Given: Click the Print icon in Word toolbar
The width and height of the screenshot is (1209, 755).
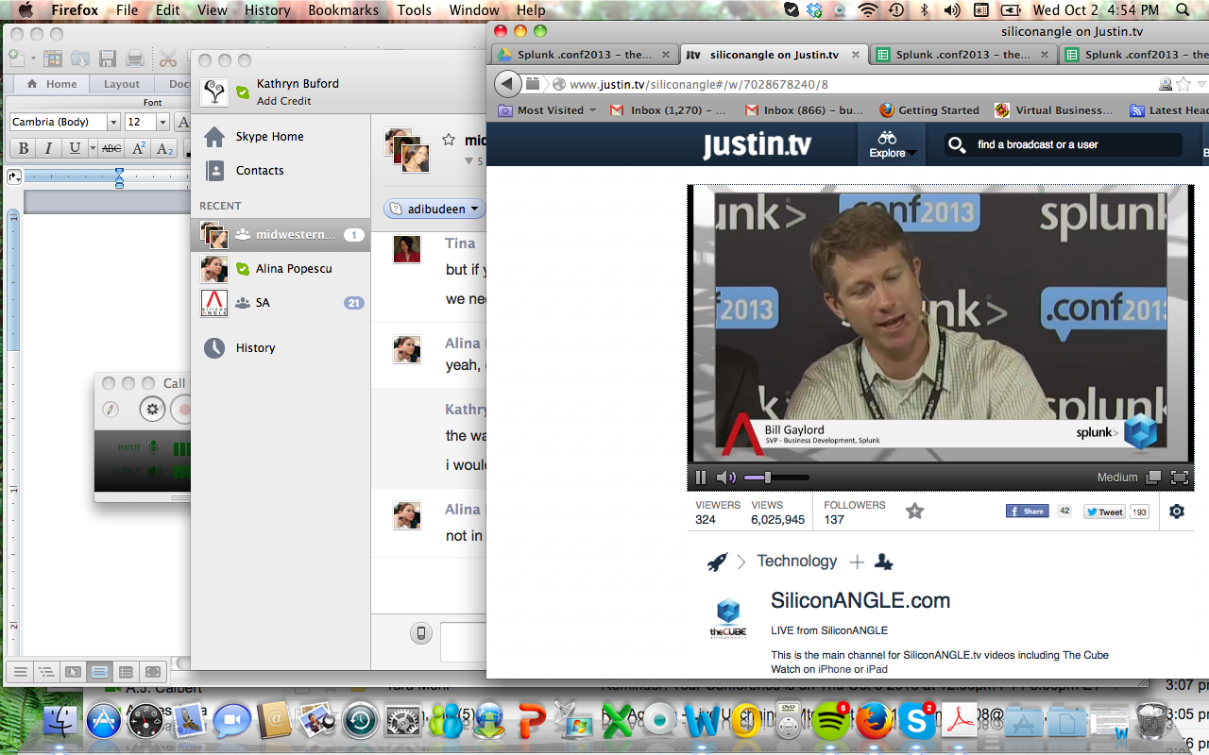Looking at the screenshot, I should [135, 59].
